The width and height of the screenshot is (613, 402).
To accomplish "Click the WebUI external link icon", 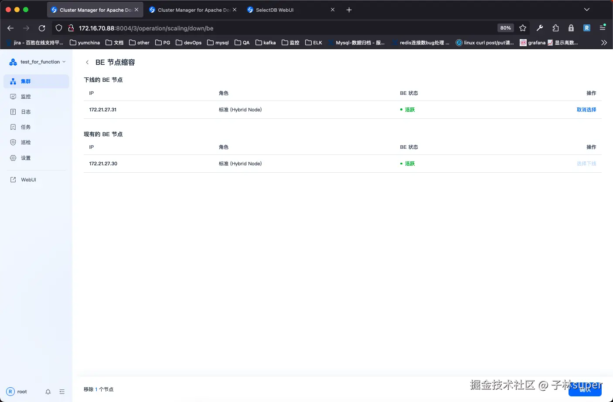I will [13, 180].
